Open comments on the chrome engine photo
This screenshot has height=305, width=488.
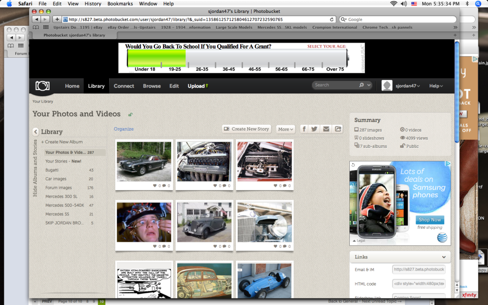(224, 185)
